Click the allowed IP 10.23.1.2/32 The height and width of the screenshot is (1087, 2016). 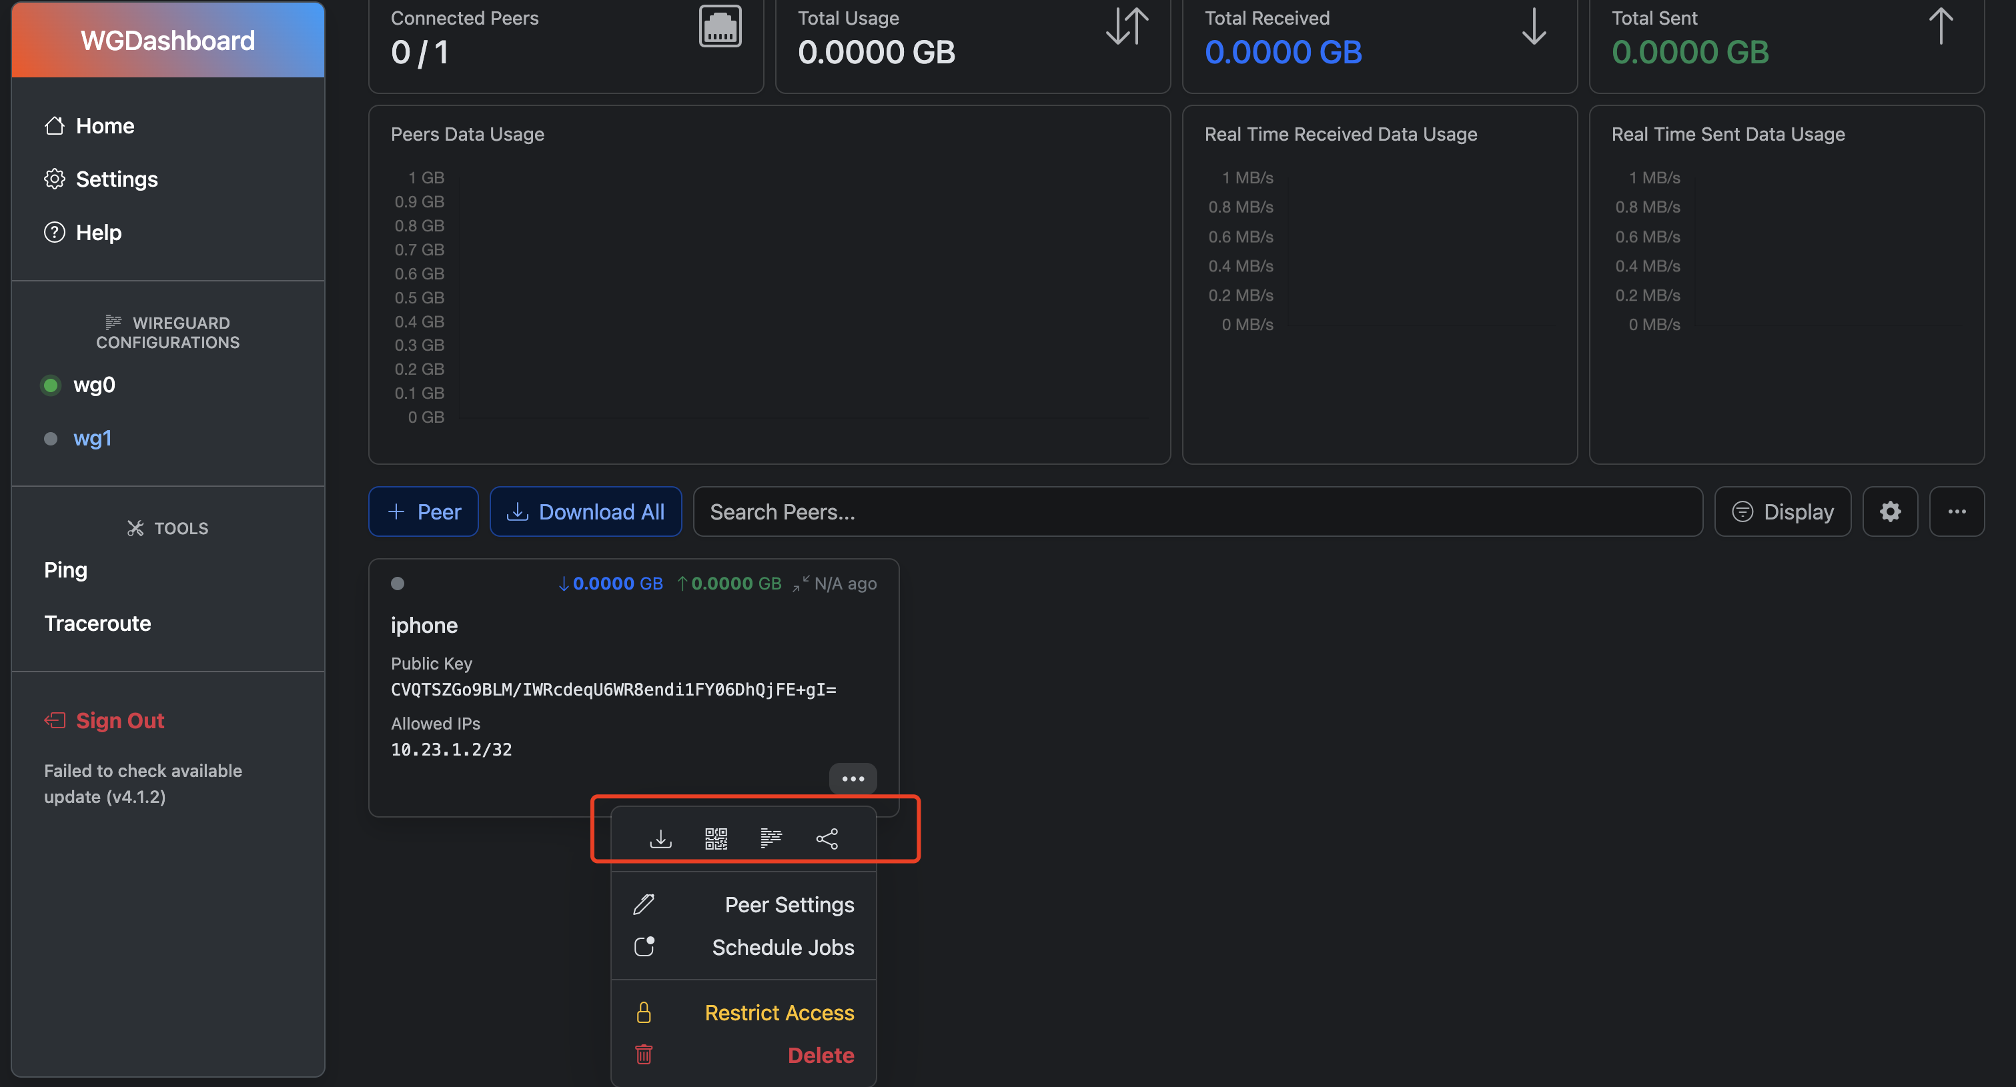coord(451,750)
